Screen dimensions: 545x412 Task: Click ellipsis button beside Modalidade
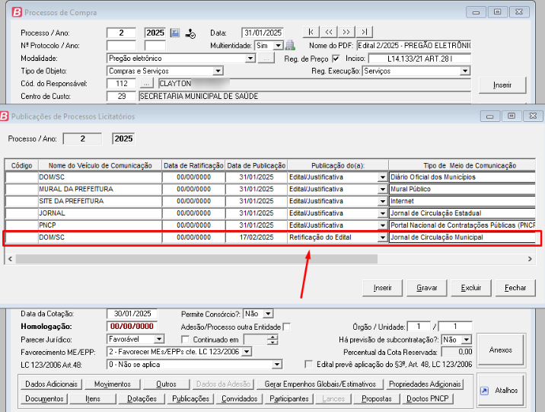pos(266,59)
